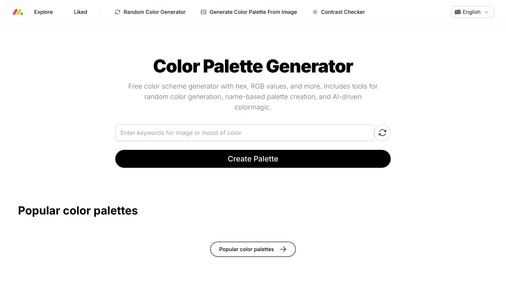Click the sun icon for Contrast Checker
506x284 pixels.
click(315, 12)
